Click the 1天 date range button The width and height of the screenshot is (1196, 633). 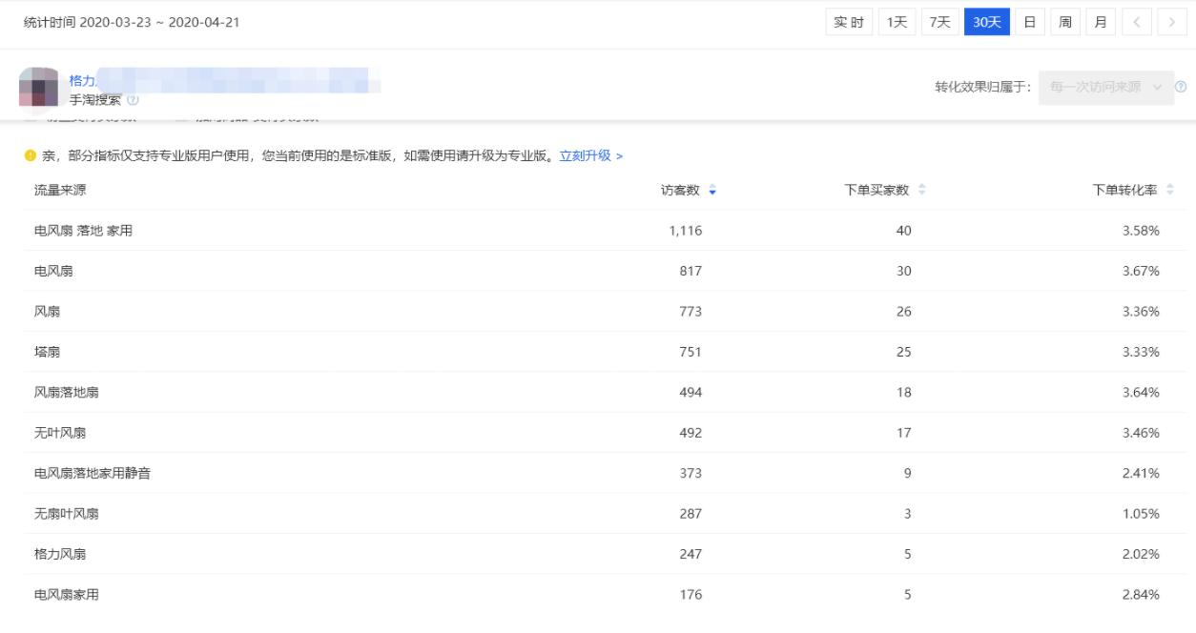tap(897, 21)
